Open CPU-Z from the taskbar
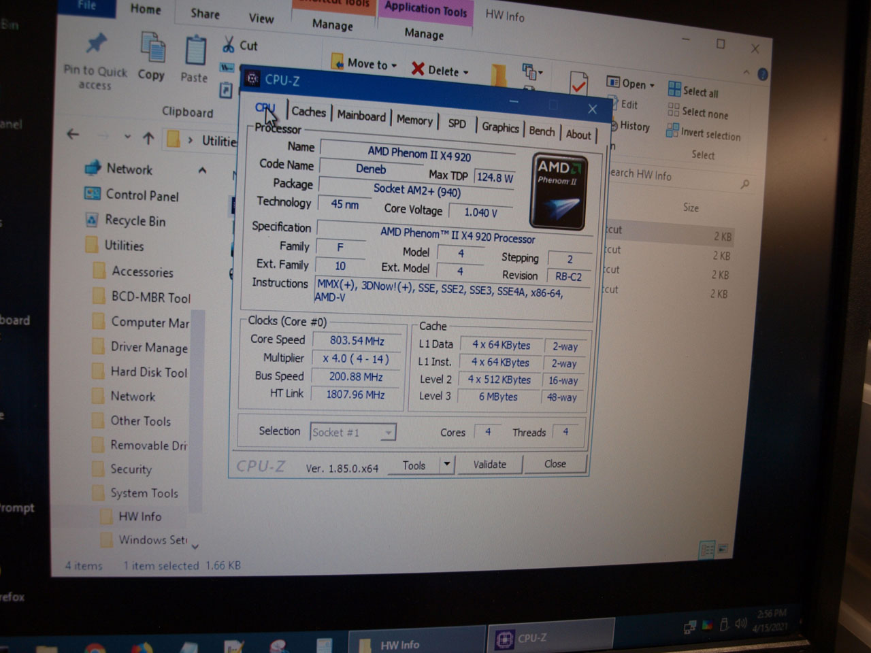The image size is (871, 653). coord(531,638)
